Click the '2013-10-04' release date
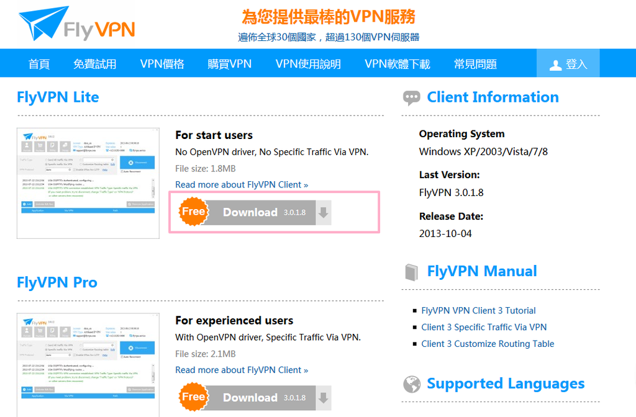The image size is (636, 417). 445,234
